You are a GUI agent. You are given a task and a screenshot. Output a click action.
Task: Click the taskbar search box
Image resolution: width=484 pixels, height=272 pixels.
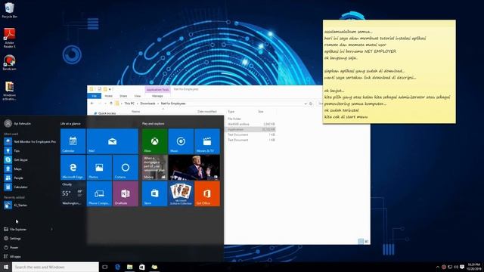(55, 267)
